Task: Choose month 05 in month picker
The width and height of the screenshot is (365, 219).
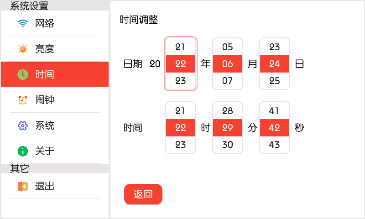Action: 227,47
